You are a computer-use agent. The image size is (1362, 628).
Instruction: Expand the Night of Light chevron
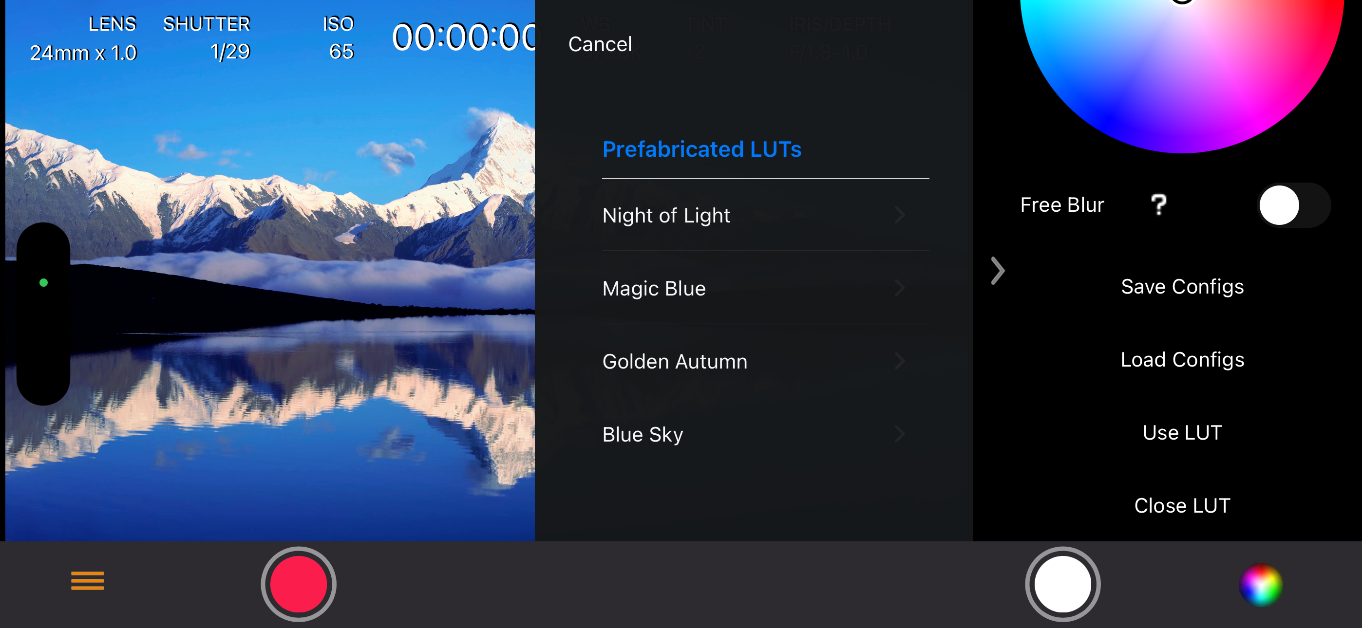(899, 215)
